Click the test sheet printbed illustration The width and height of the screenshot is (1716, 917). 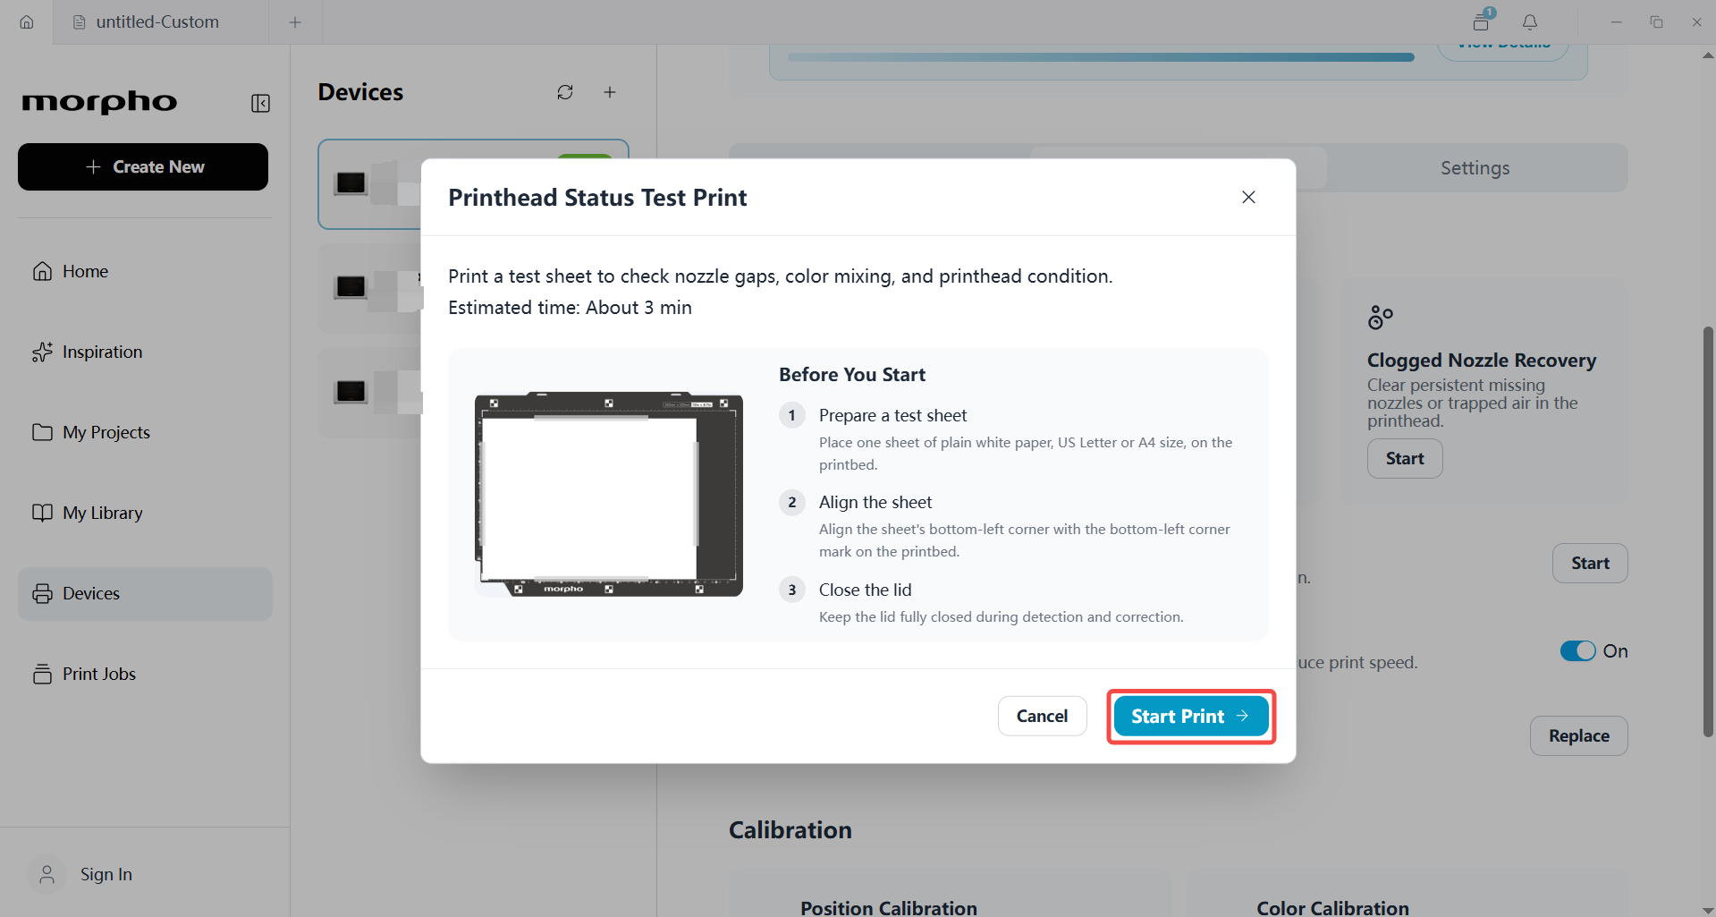coord(609,494)
